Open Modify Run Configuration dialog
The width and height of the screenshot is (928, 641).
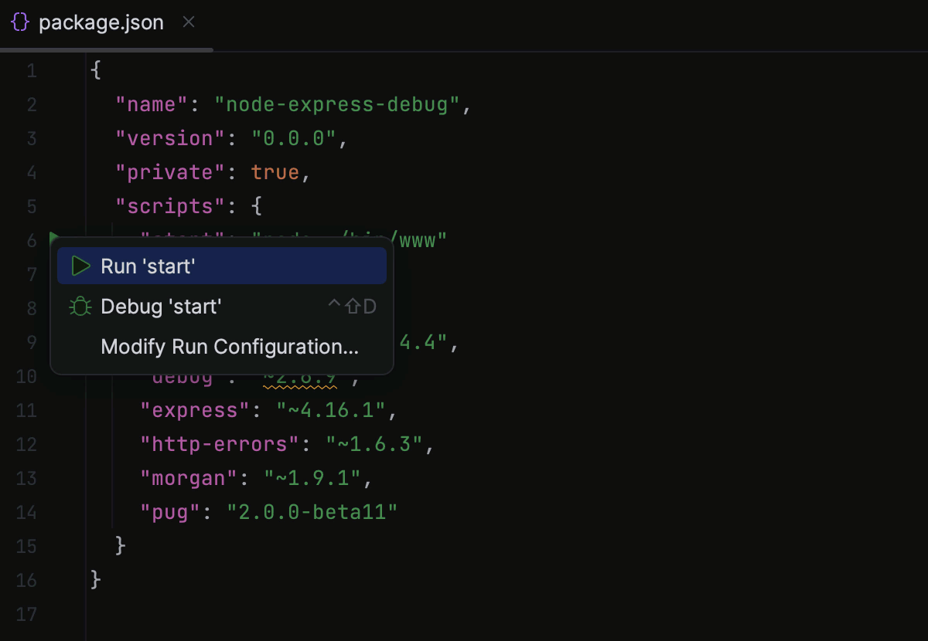[x=229, y=347]
